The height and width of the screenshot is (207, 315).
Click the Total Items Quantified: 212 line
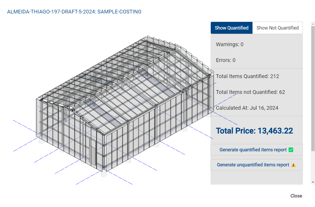tap(247, 76)
